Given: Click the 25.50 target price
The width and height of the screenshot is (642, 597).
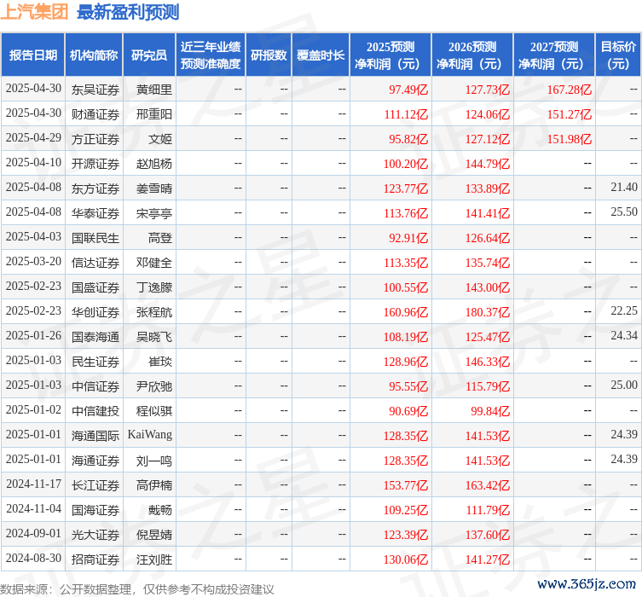Looking at the screenshot, I should pos(624,212).
